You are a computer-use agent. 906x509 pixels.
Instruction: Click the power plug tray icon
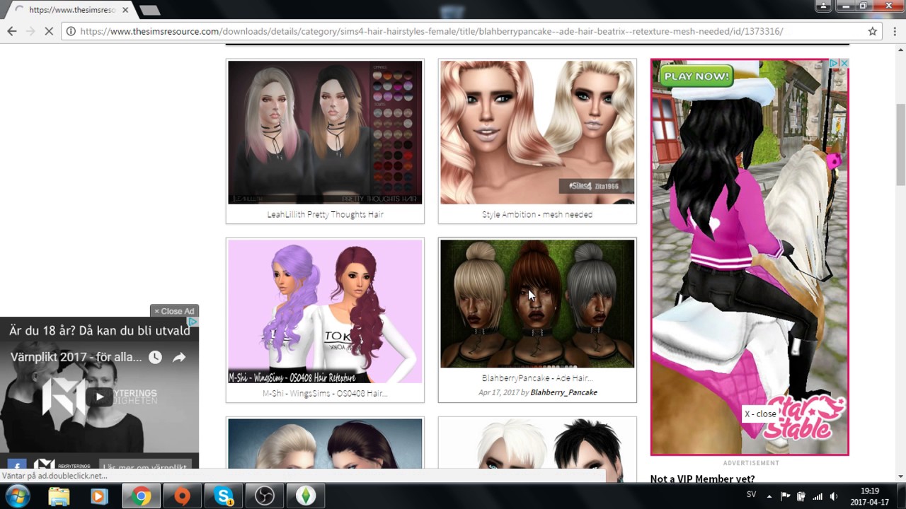801,496
